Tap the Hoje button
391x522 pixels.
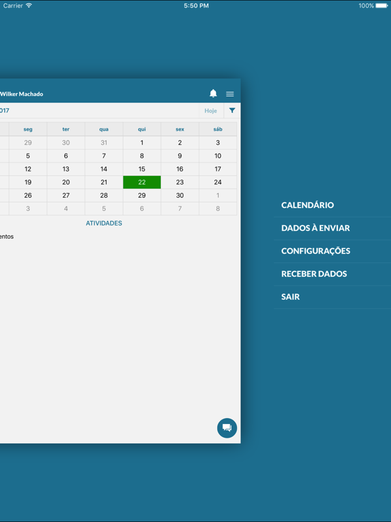click(211, 111)
